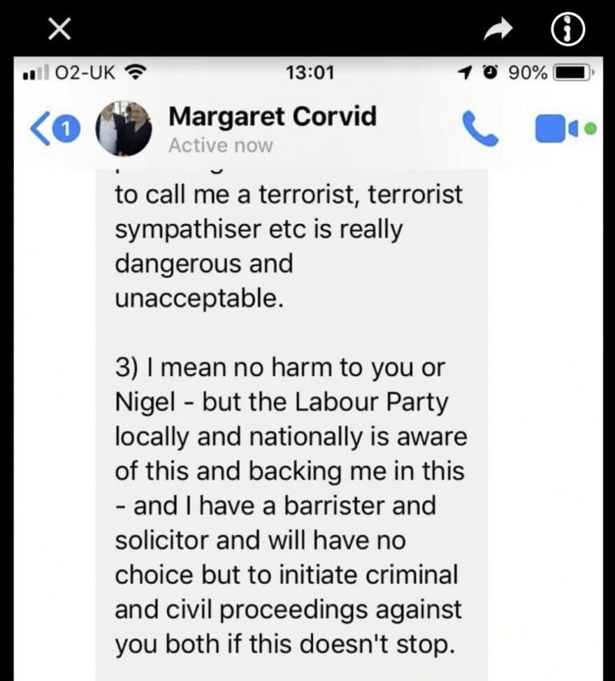The image size is (615, 681).
Task: Tap the green online indicator dot
Action: [591, 128]
